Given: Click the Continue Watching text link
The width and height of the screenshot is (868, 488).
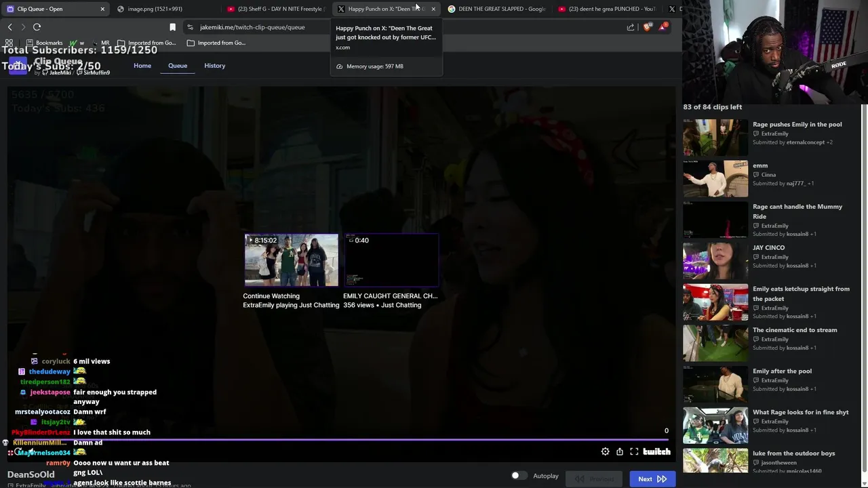Looking at the screenshot, I should tap(271, 296).
